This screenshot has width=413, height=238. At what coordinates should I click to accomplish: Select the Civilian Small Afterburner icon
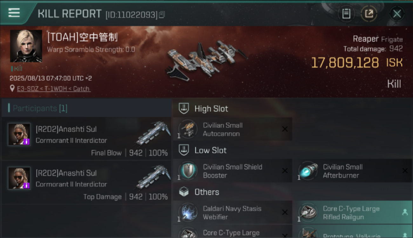click(x=308, y=171)
